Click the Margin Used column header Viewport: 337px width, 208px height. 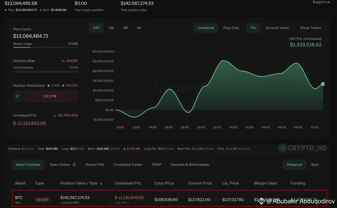[x=265, y=183]
